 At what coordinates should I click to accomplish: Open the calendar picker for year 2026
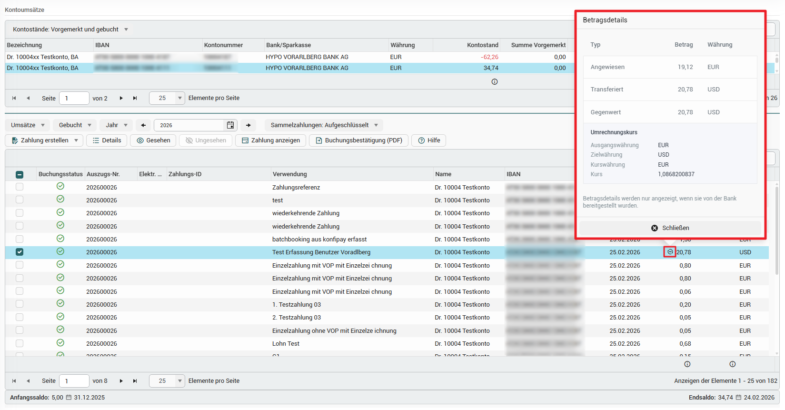[x=230, y=125]
